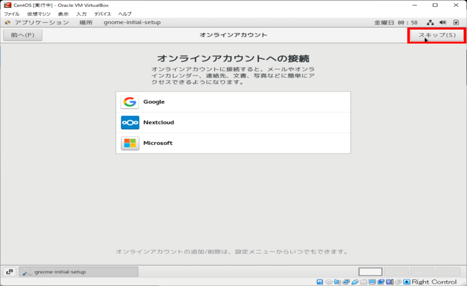Open the 金曜日 00:58 clock
467x286 pixels.
[396, 23]
